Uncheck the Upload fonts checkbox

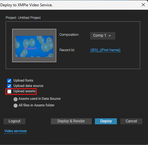click(x=9, y=81)
